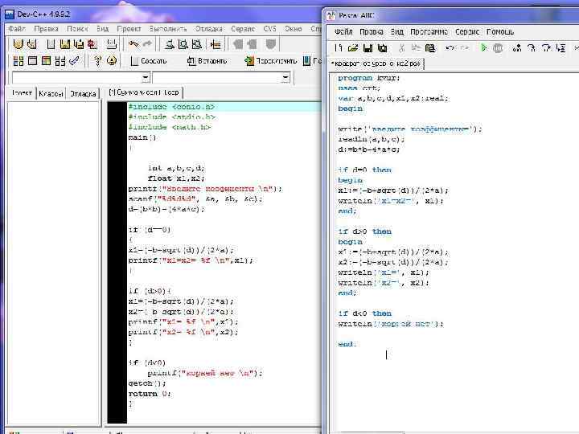Open the CVS menu in Dev-C++
The image size is (579, 434).
coord(269,28)
